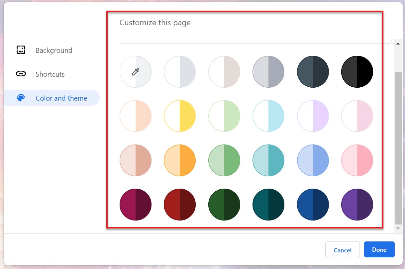Pick the dark red theme swatch

click(180, 204)
